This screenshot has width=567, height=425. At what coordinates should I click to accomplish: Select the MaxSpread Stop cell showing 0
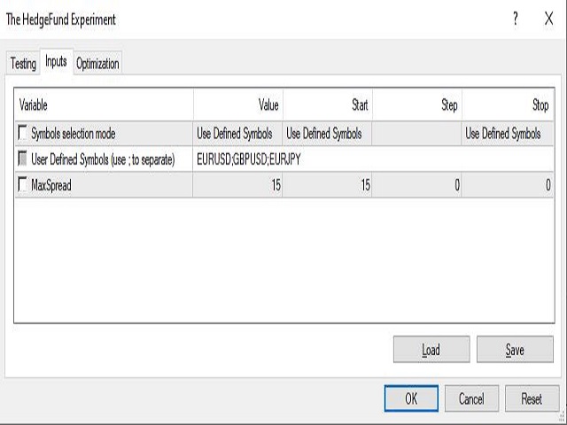click(508, 185)
